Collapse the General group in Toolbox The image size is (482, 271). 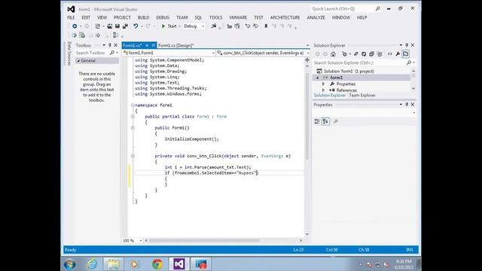78,61
